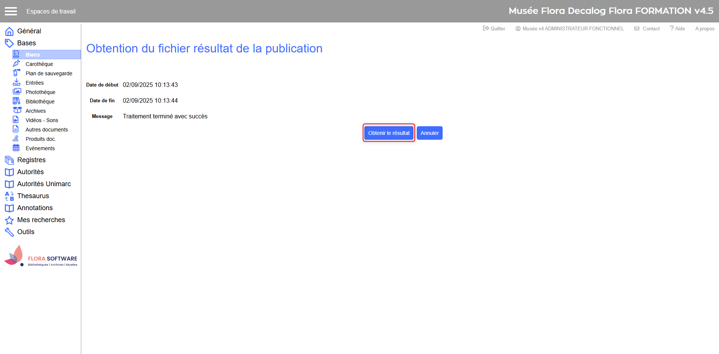Click the Quitter link
The image size is (719, 354).
tap(494, 28)
